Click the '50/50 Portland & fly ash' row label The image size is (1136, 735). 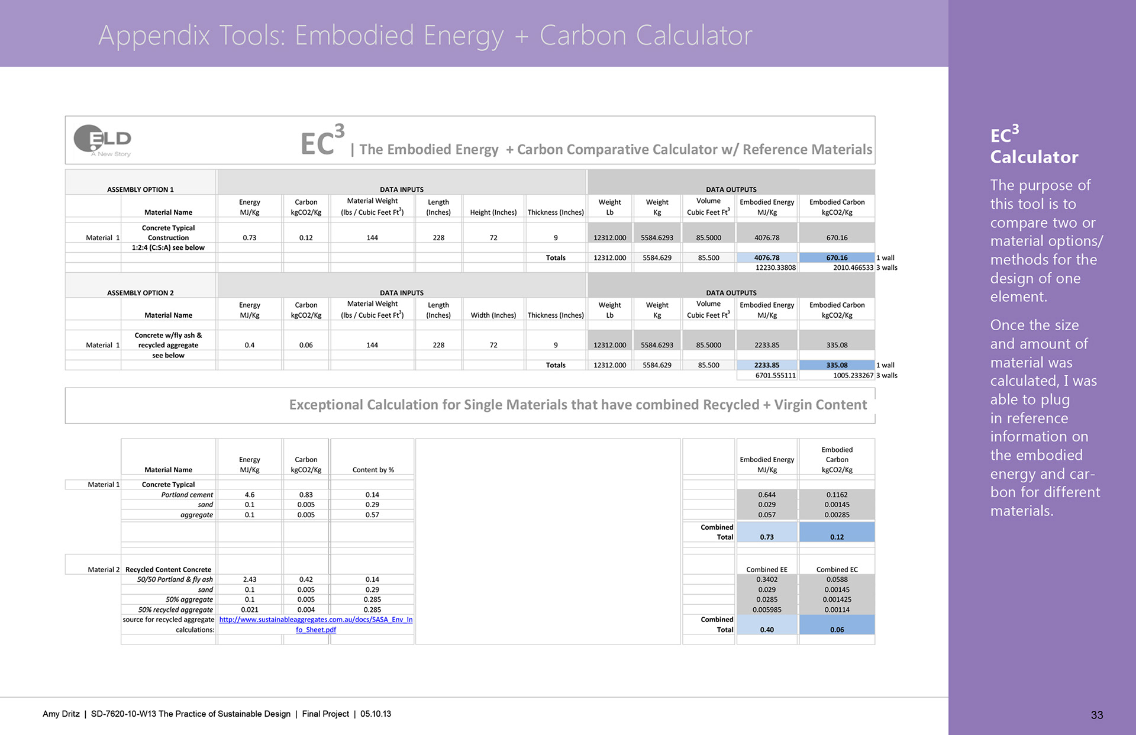pos(175,579)
